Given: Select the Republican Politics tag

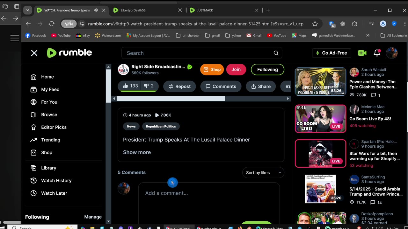Looking at the screenshot, I should [x=161, y=127].
